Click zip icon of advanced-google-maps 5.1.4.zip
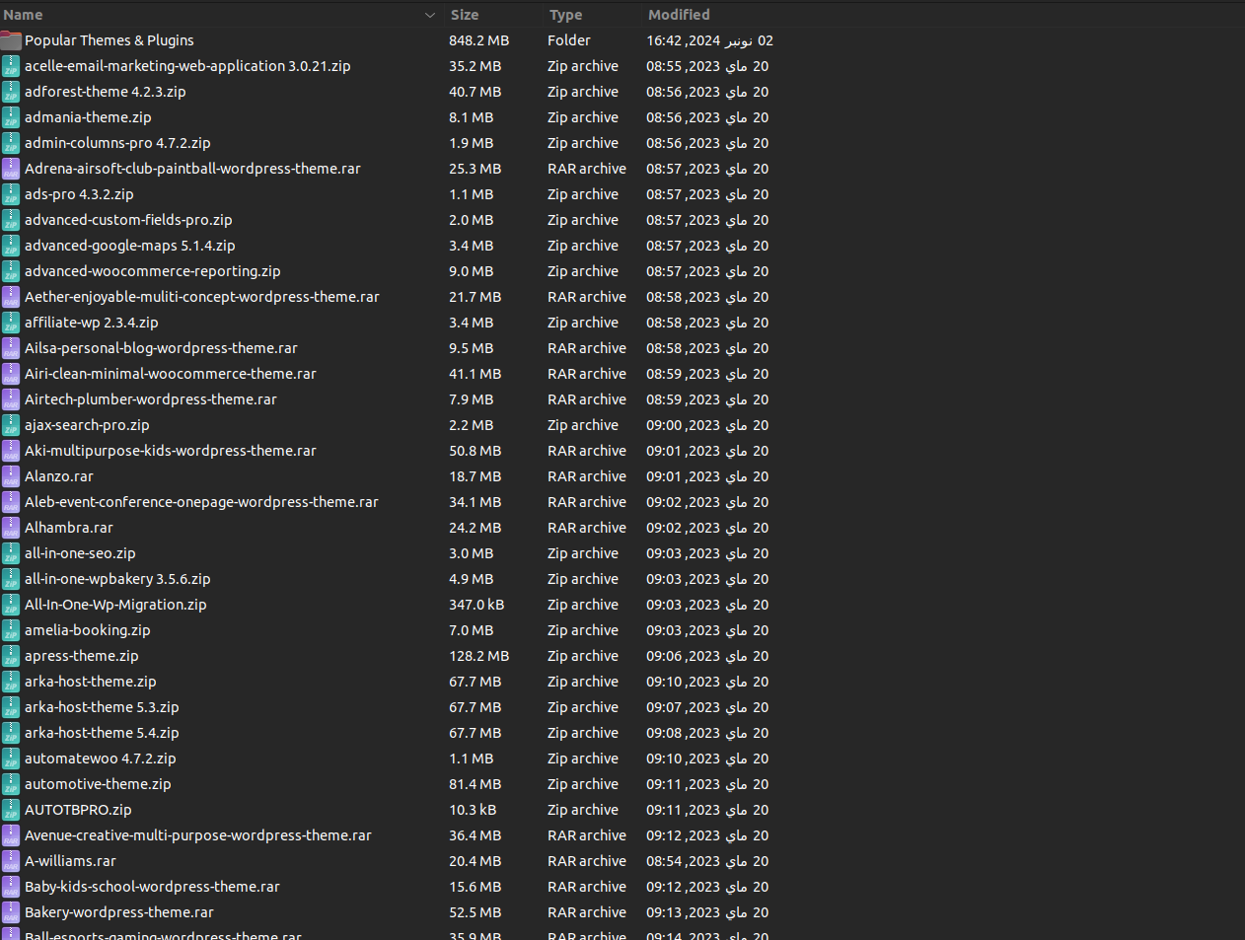The height and width of the screenshot is (940, 1245). pyautogui.click(x=11, y=246)
